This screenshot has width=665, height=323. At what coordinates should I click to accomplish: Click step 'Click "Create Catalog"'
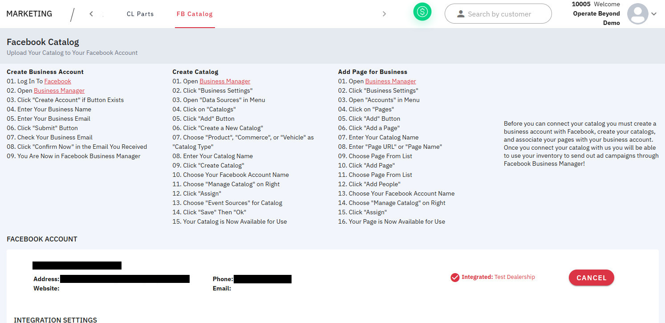pyautogui.click(x=208, y=165)
